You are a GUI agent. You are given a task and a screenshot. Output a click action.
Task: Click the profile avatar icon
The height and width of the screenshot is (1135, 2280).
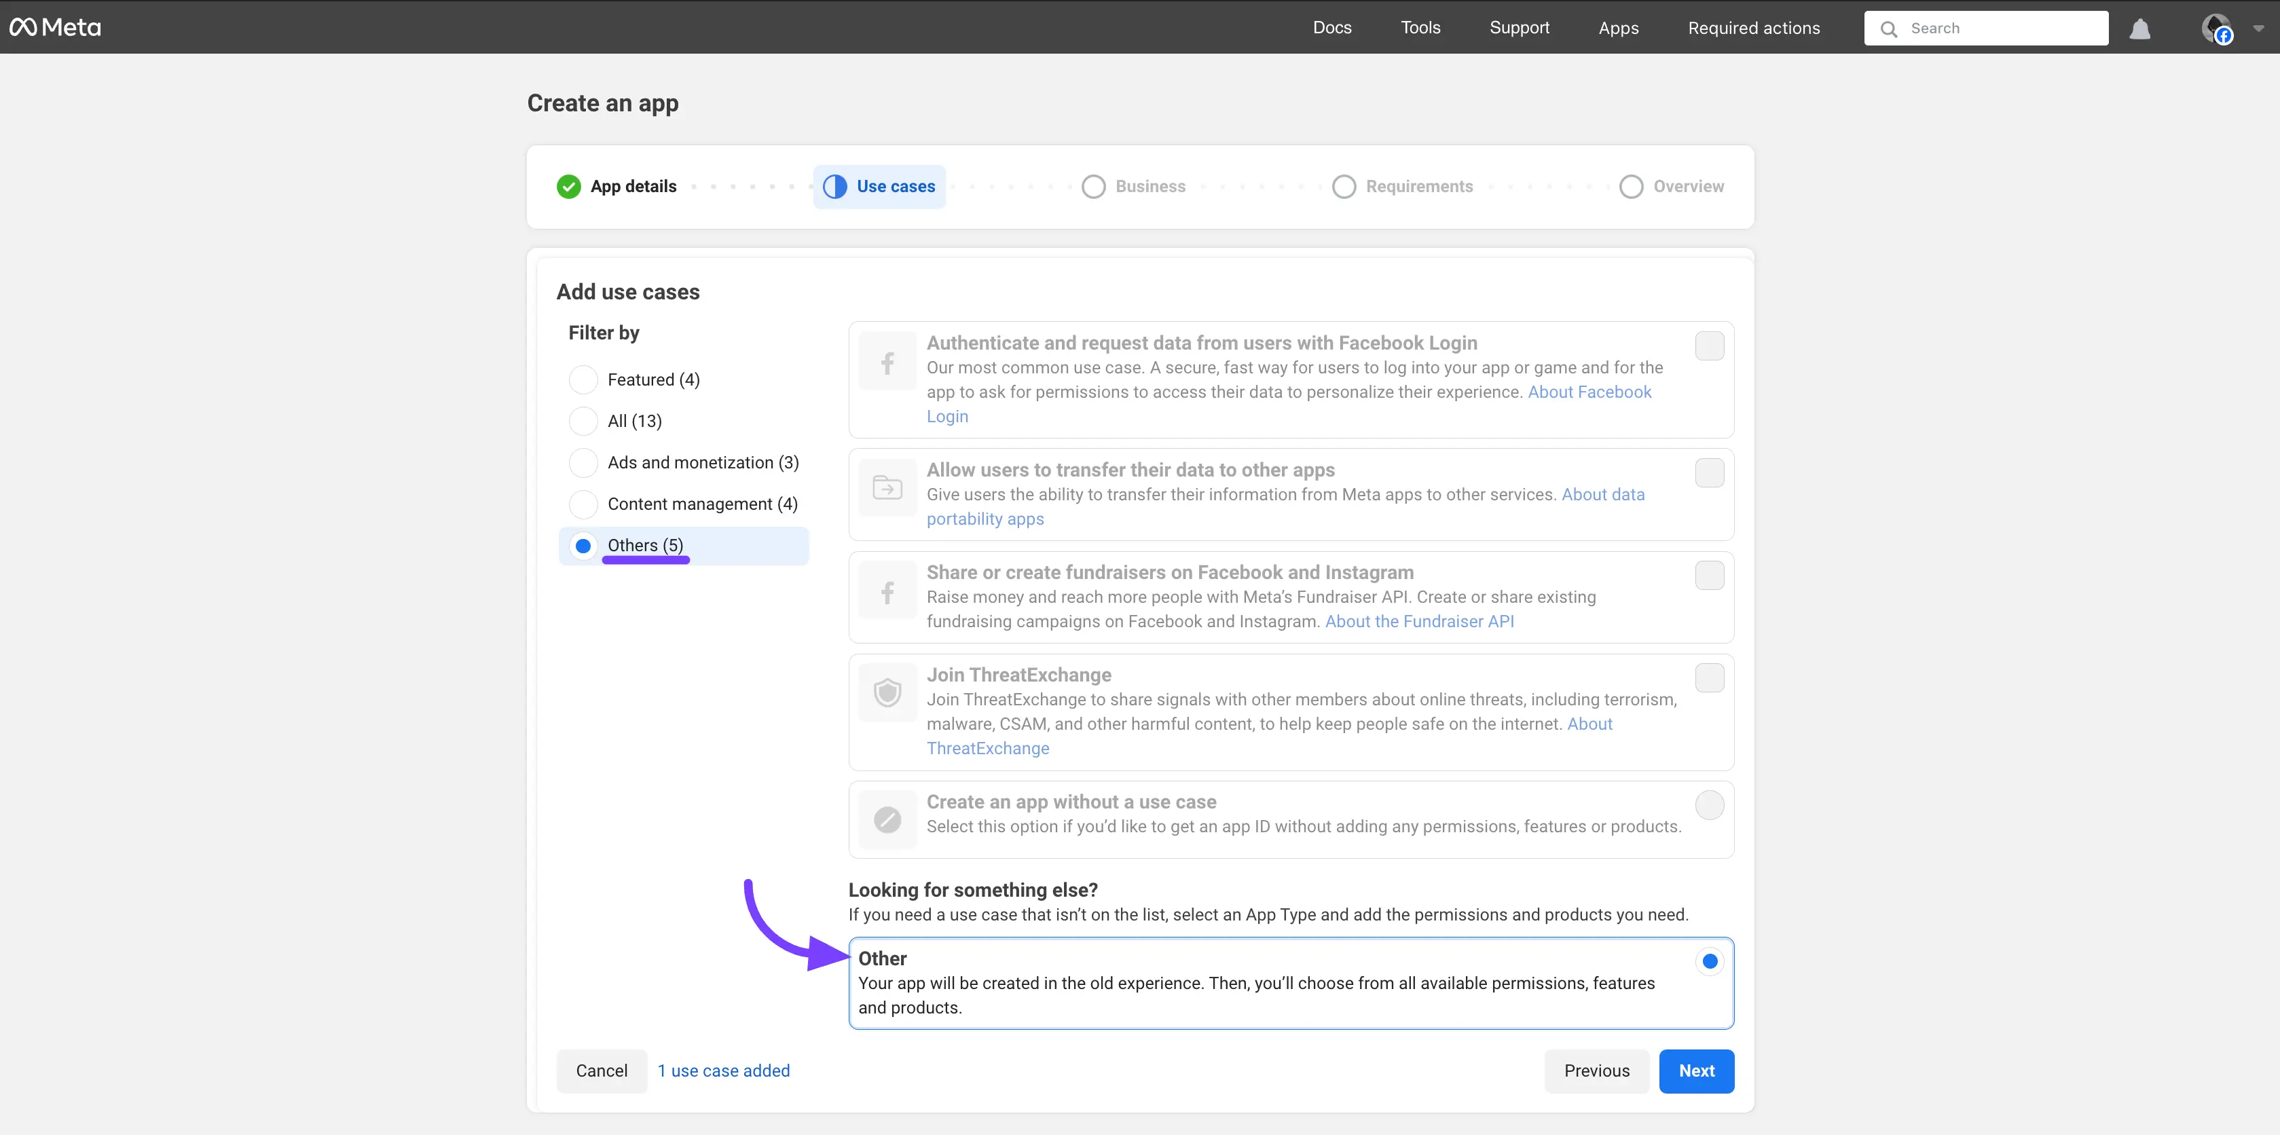(2215, 29)
